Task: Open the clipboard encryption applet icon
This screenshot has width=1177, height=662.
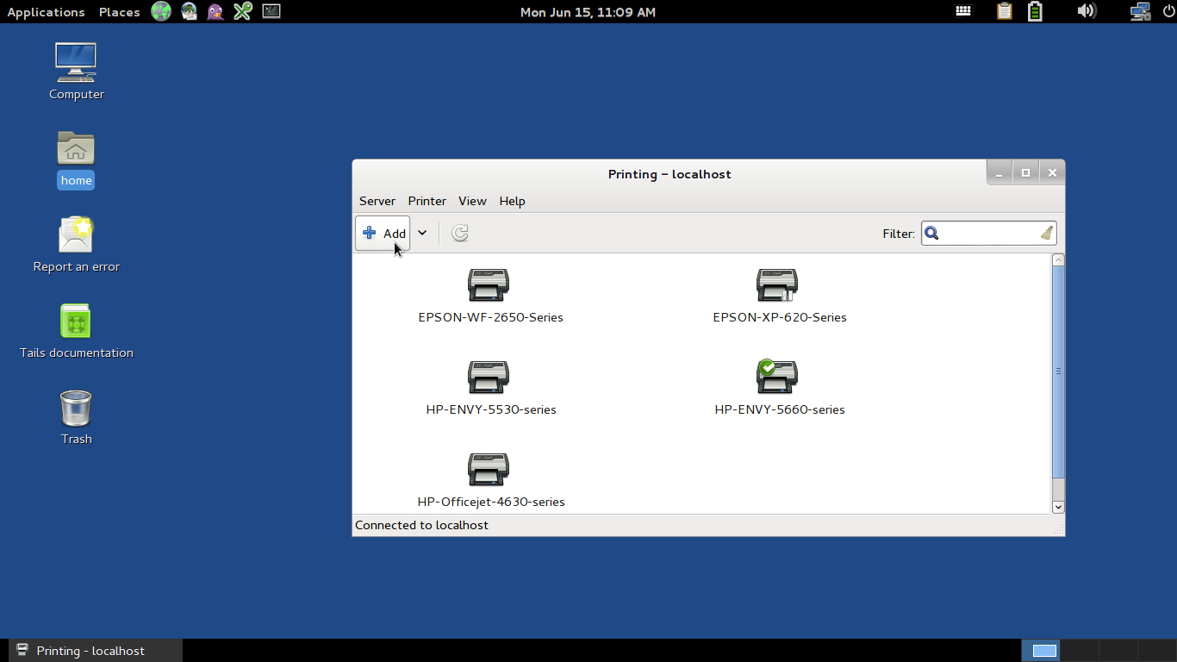Action: (1004, 11)
